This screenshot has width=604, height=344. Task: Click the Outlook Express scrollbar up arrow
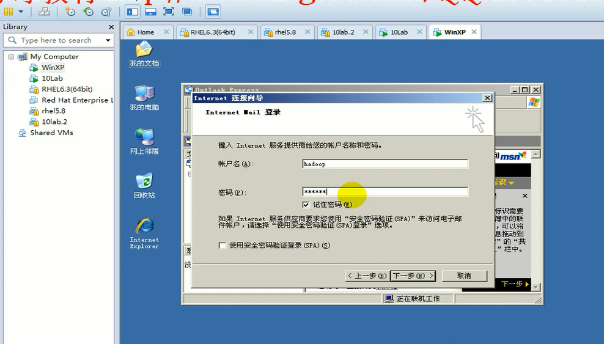[x=536, y=155]
